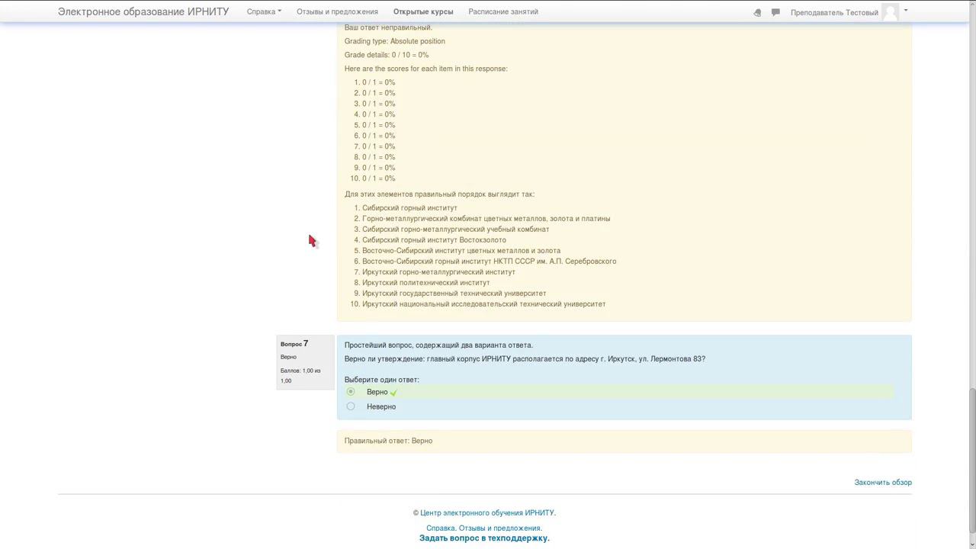
Task: Click 'Grading type: Absolute position' text
Action: point(394,41)
